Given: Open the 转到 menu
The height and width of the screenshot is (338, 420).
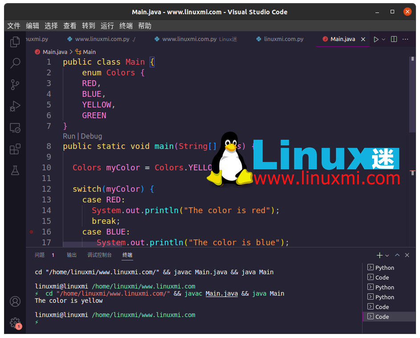Looking at the screenshot, I should (x=89, y=26).
